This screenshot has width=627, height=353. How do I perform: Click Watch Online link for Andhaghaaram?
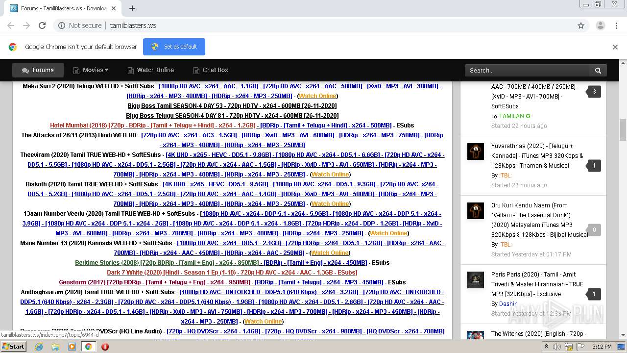pyautogui.click(x=264, y=322)
